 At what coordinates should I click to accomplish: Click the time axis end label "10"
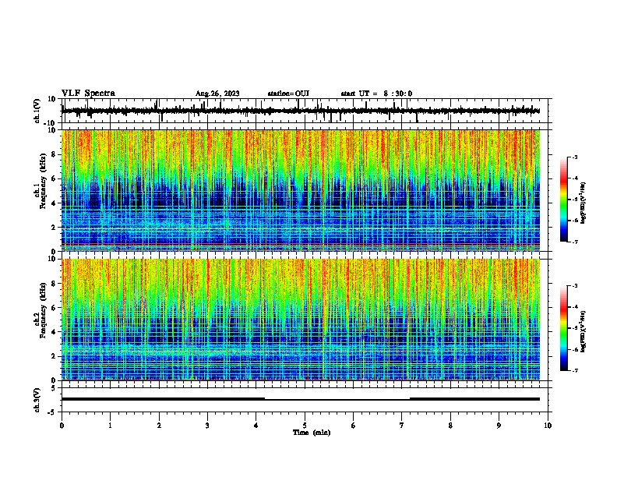pos(548,426)
